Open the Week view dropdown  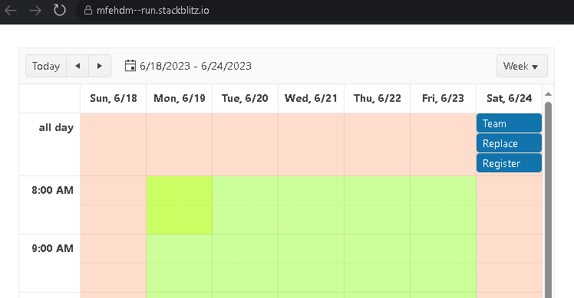tap(522, 66)
